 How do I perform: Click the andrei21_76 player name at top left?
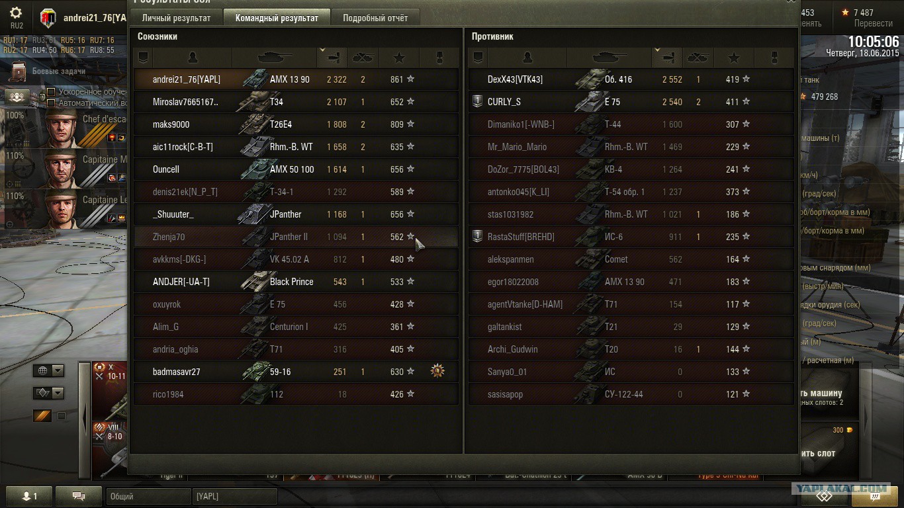[x=95, y=18]
